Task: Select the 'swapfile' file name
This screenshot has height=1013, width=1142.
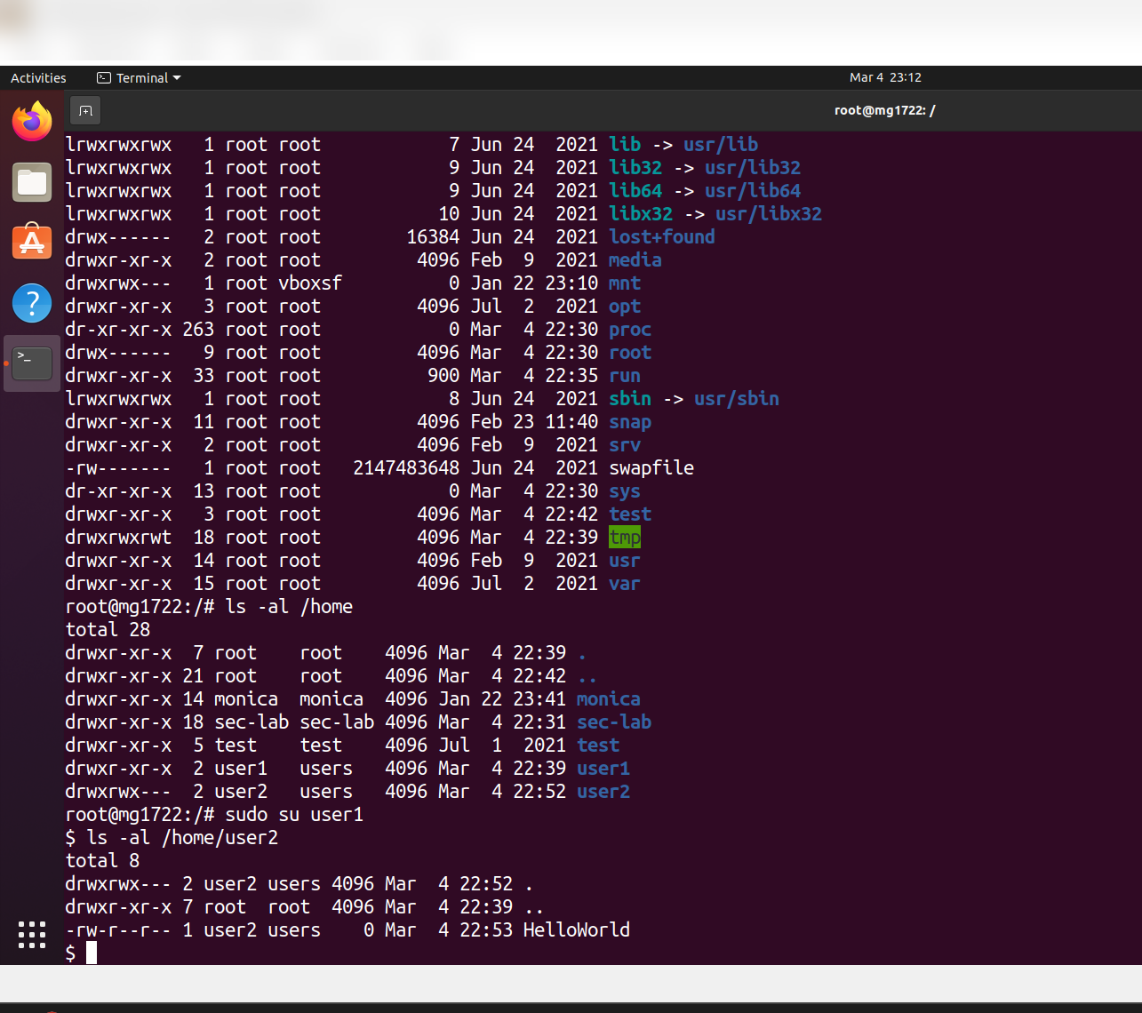Action: point(651,468)
